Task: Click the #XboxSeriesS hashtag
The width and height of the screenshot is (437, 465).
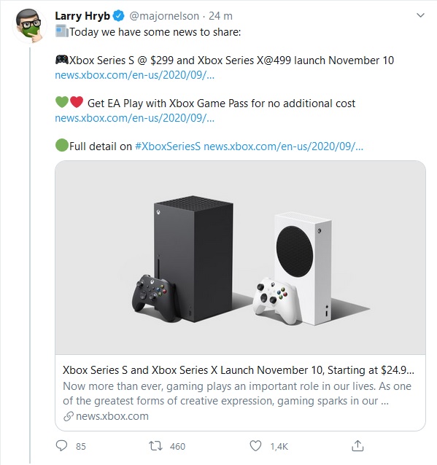Action: 168,146
